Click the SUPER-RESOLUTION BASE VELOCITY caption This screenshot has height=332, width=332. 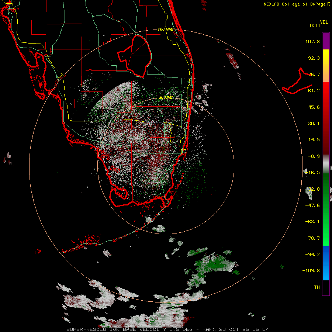pyautogui.click(x=116, y=329)
